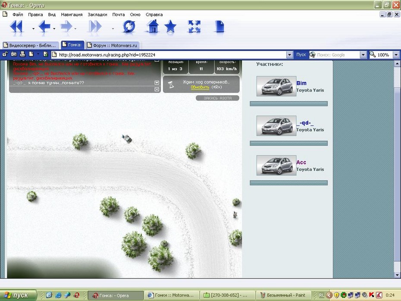Open the Окно menu
Screen dimensions: 401x301
[x=135, y=15]
